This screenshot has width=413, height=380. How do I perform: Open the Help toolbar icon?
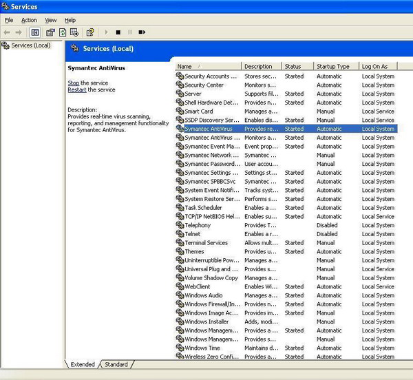[90, 32]
